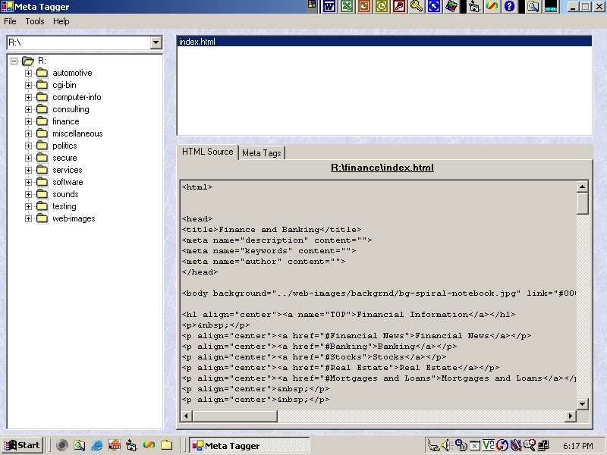Open the Tools menu
The width and height of the screenshot is (607, 455).
(x=35, y=21)
